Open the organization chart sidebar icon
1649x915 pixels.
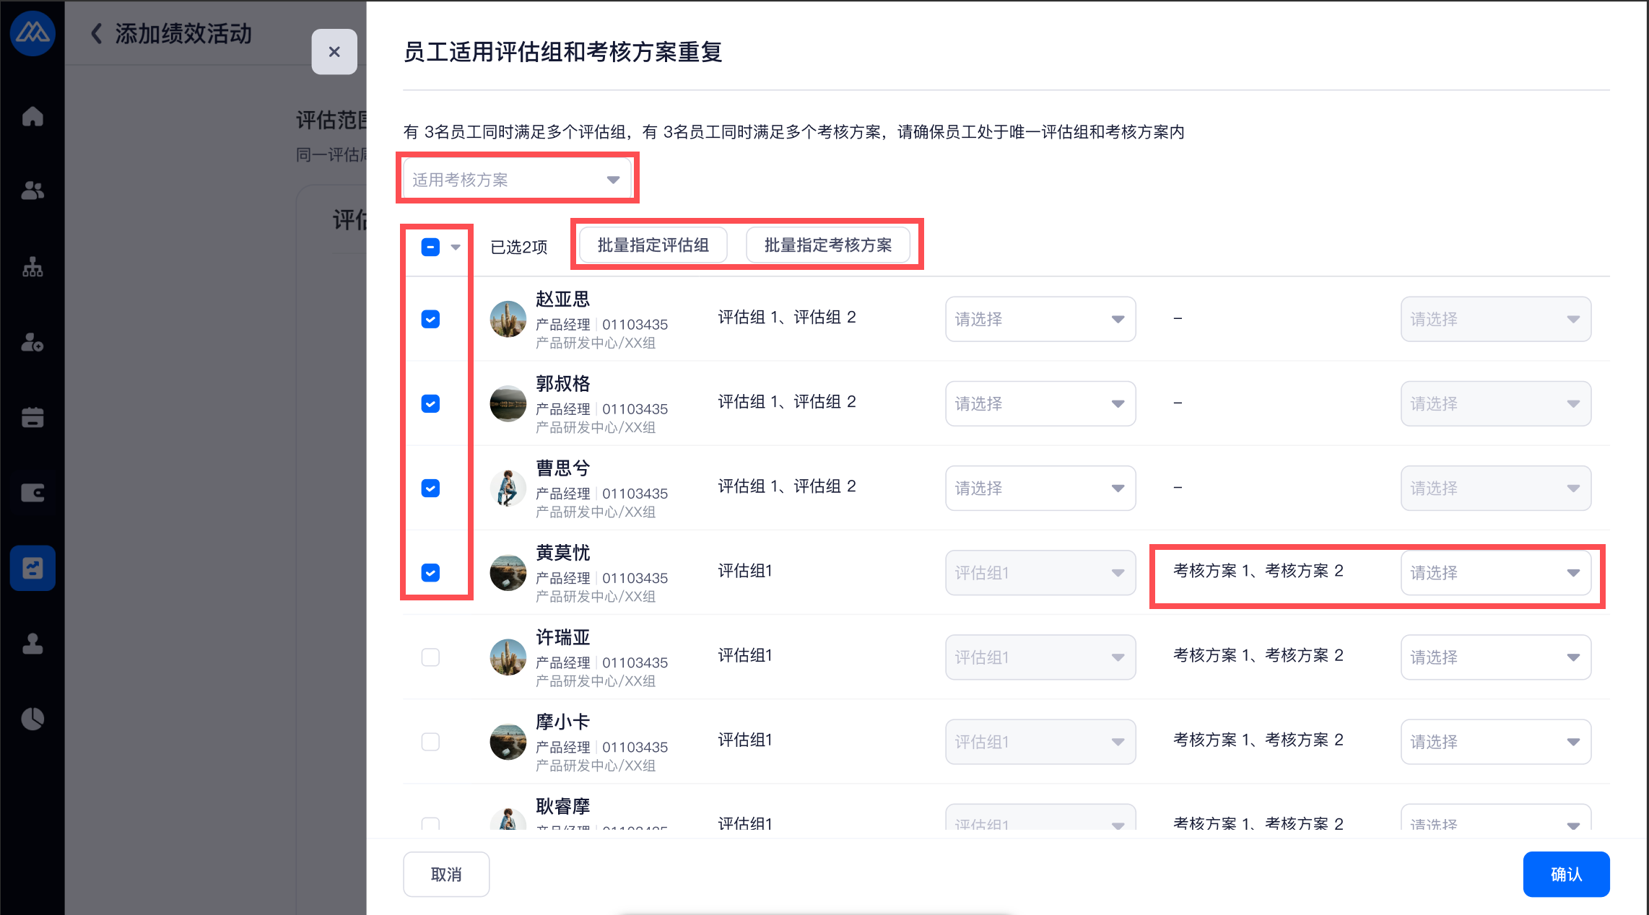pos(32,266)
